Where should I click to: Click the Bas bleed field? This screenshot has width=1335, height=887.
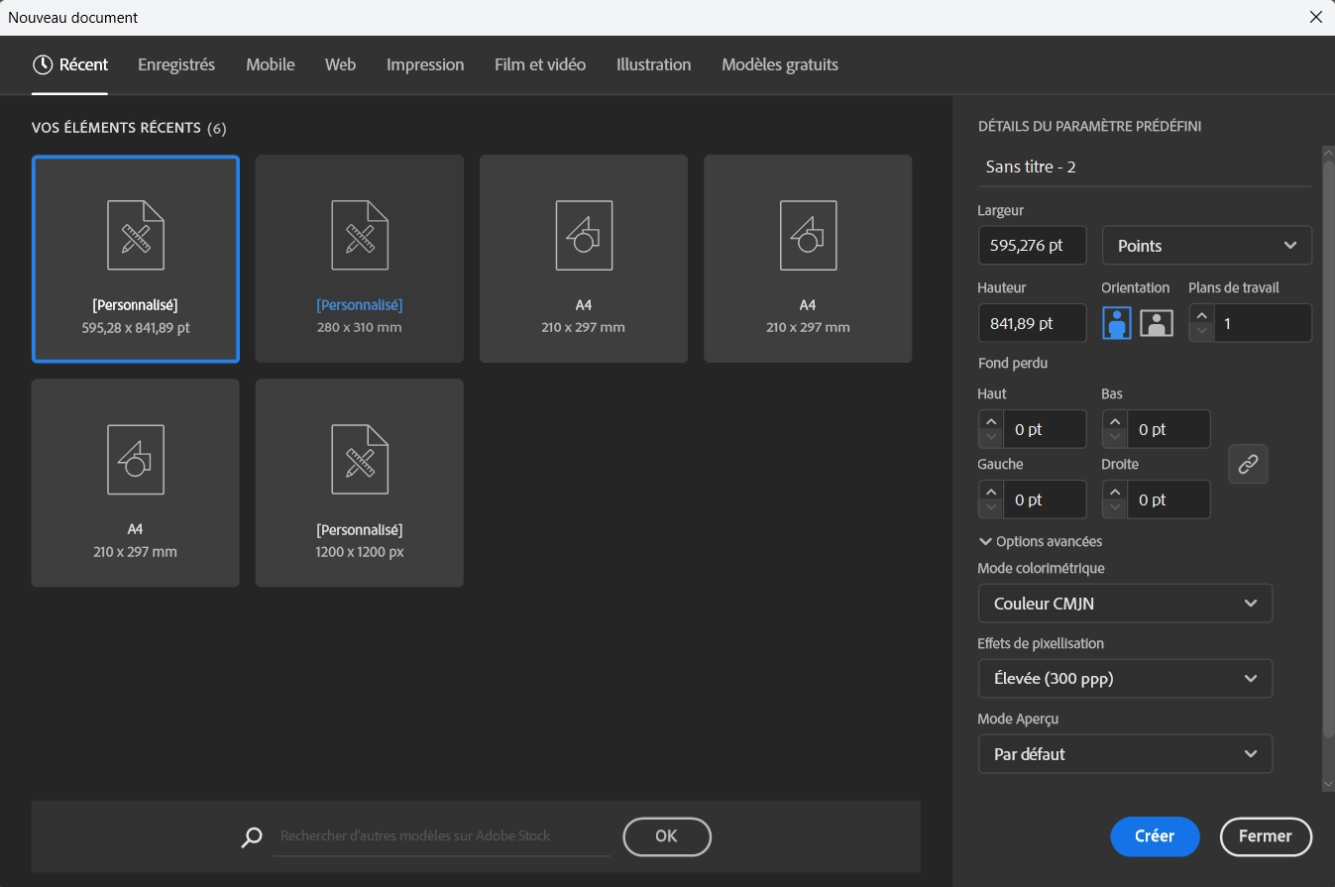[1168, 429]
